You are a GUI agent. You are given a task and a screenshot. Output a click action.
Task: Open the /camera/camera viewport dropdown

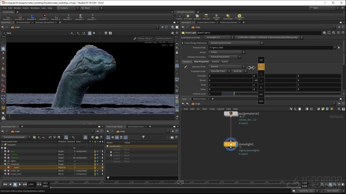(x=164, y=39)
